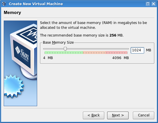158x123 pixels.
Task: Click the bold 256 recommended value
Action: pos(113,35)
